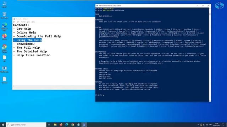Open Notepad's File menu
The height and width of the screenshot is (127, 227).
pos(14,22)
